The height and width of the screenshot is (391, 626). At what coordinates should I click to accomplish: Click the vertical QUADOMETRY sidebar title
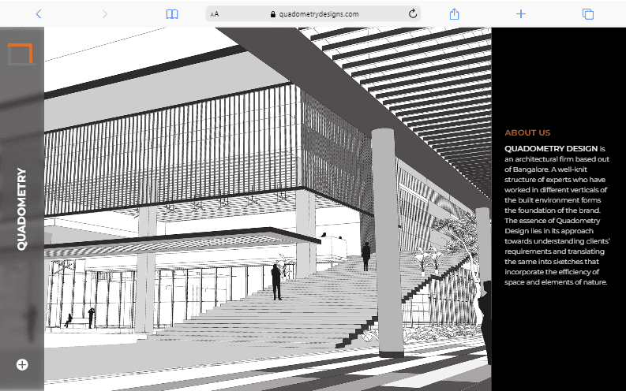pos(21,209)
